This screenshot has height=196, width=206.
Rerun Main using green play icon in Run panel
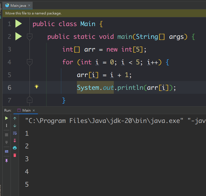7,118
